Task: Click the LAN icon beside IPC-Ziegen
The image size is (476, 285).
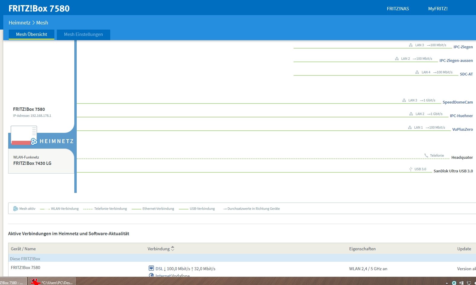Action: [411, 45]
